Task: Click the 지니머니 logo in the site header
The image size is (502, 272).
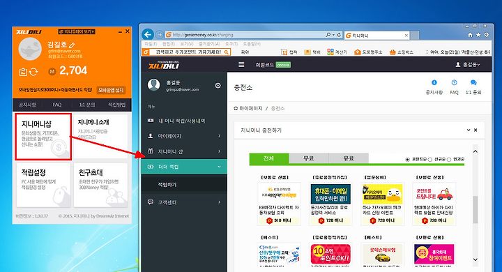Action: 164,65
